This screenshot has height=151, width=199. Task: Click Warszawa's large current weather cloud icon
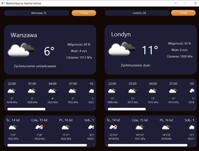click(21, 50)
